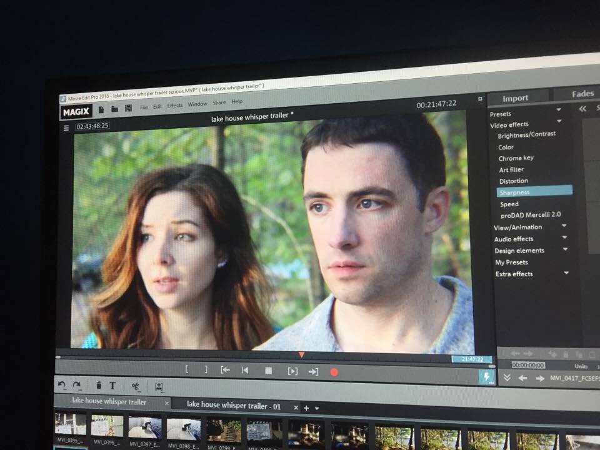The image size is (600, 450).
Task: Select the Title text tool
Action: tap(112, 386)
